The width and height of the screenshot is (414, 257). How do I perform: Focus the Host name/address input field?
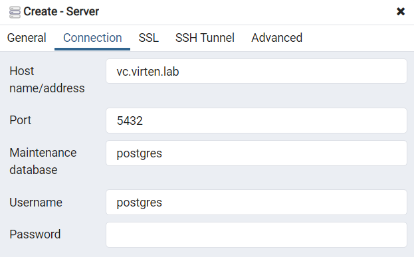(257, 71)
